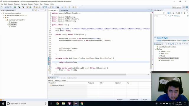Click the Coverage run toolbar icon

19,7
